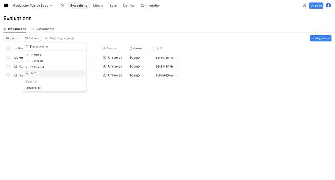The image size is (335, 180).
Task: Click the Creator column header icon
Action: click(104, 48)
